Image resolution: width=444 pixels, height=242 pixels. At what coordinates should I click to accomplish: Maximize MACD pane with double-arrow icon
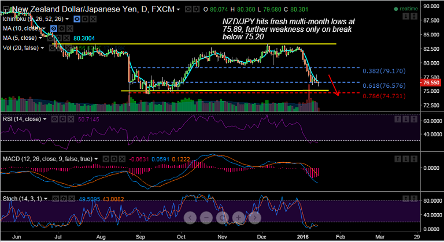[414, 159]
